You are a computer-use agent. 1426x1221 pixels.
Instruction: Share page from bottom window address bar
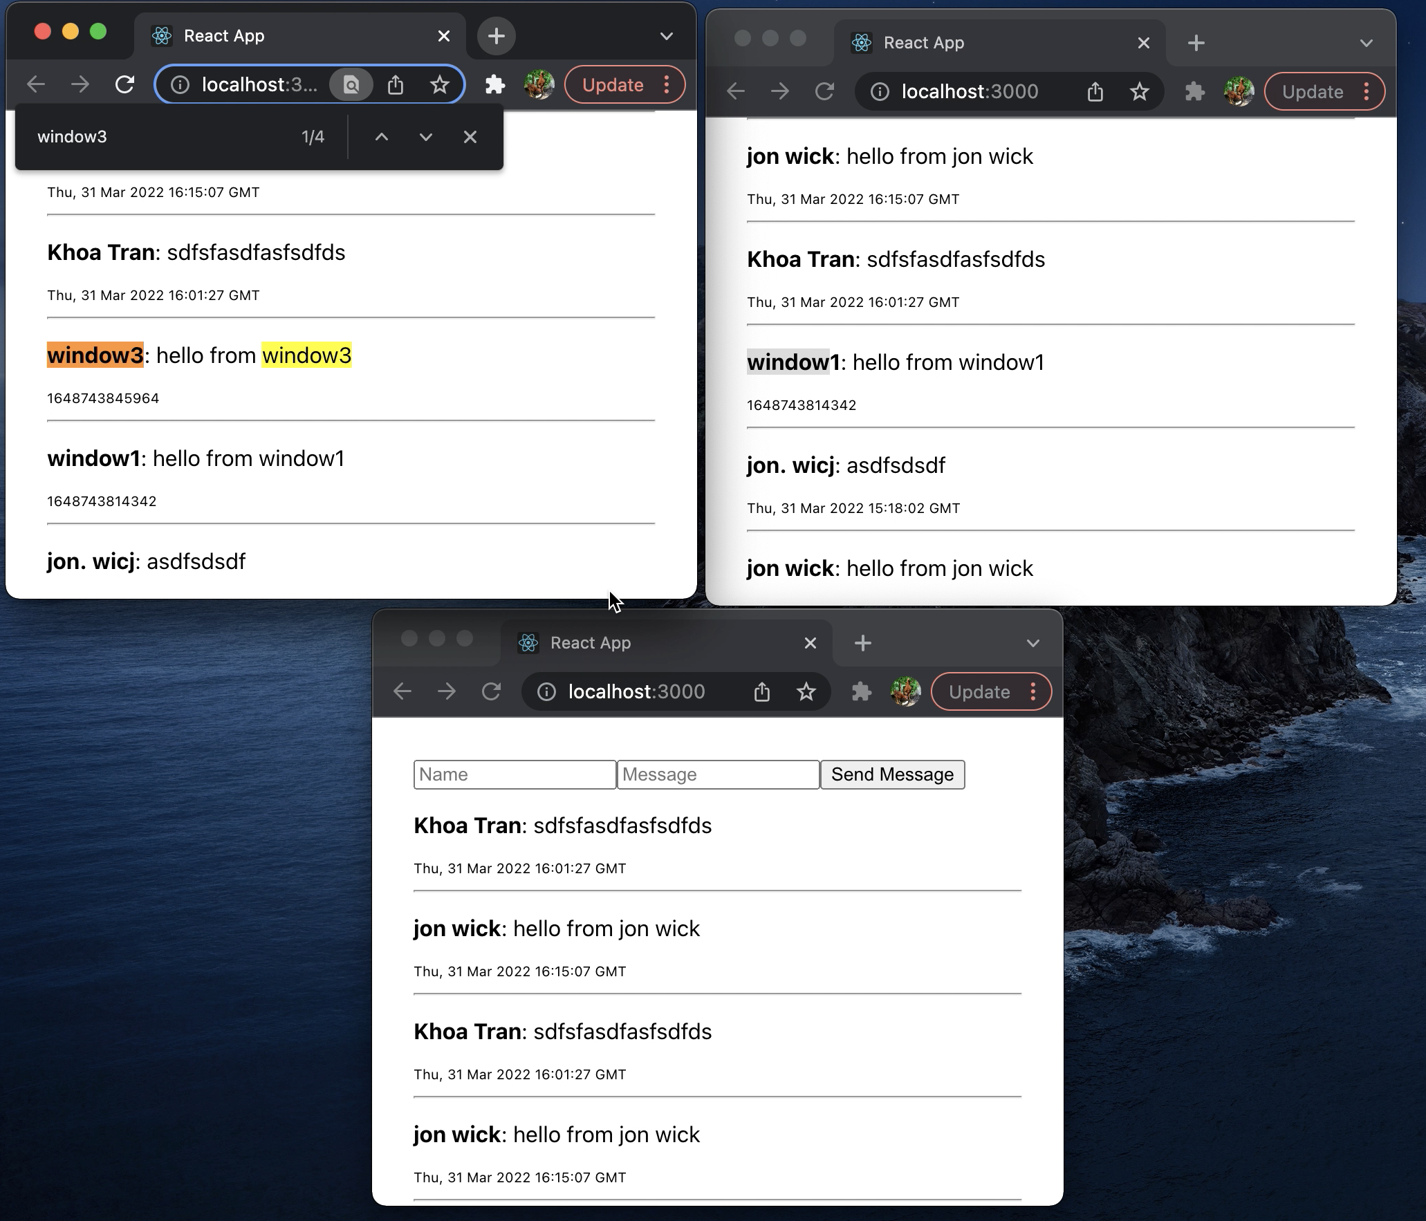[762, 692]
